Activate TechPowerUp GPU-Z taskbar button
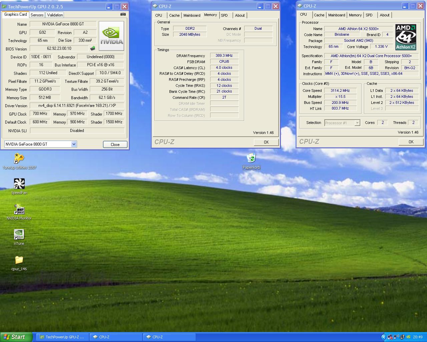Viewport: 427px width, 342px height. [x=62, y=337]
